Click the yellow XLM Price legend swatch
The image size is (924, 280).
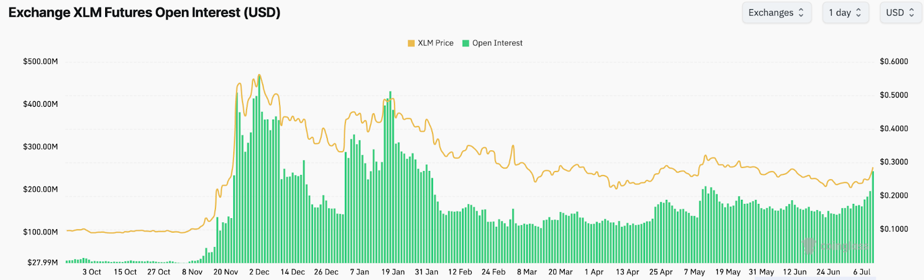click(x=411, y=43)
